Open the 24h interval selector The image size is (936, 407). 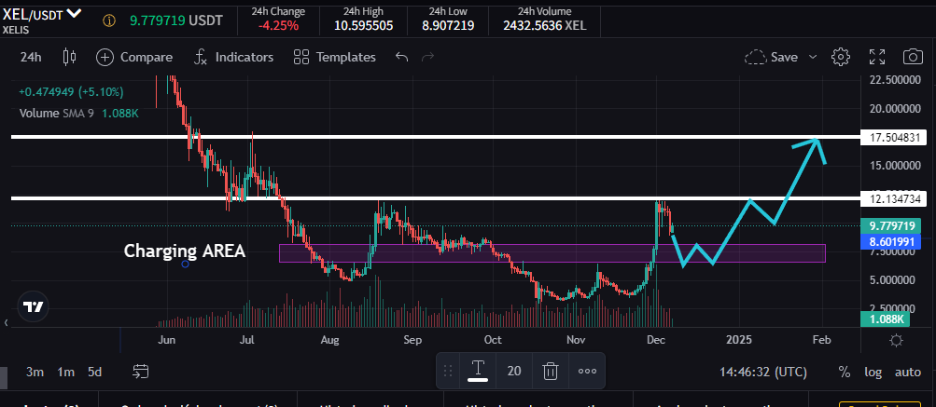click(x=31, y=57)
